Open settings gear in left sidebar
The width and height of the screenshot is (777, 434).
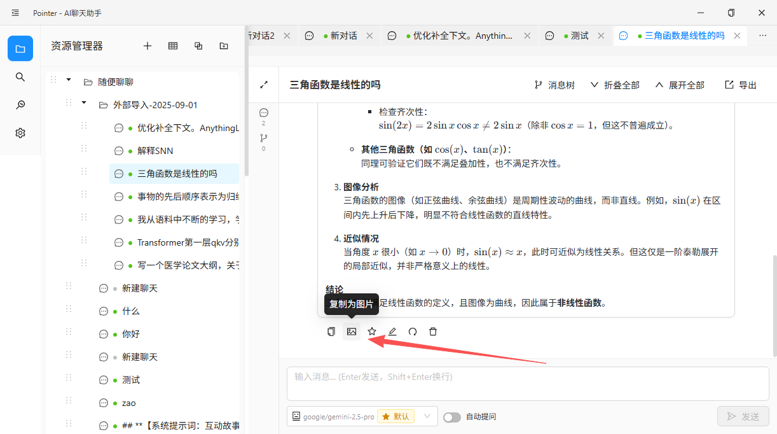coord(20,133)
